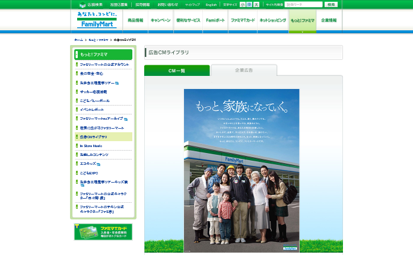The width and height of the screenshot is (413, 255).
Task: Click new-window icon beside エコキッズ
Action: tap(99, 164)
